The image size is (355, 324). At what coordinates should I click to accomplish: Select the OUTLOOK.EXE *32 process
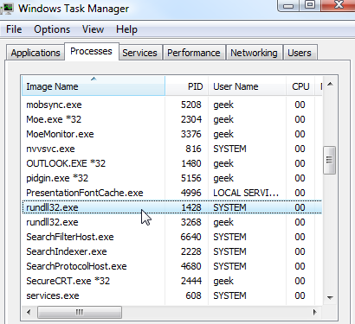[x=171, y=163]
